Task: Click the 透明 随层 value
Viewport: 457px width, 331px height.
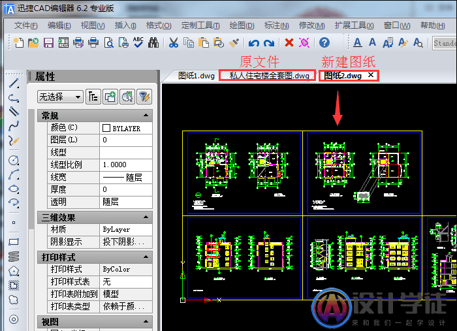Action: coord(126,202)
